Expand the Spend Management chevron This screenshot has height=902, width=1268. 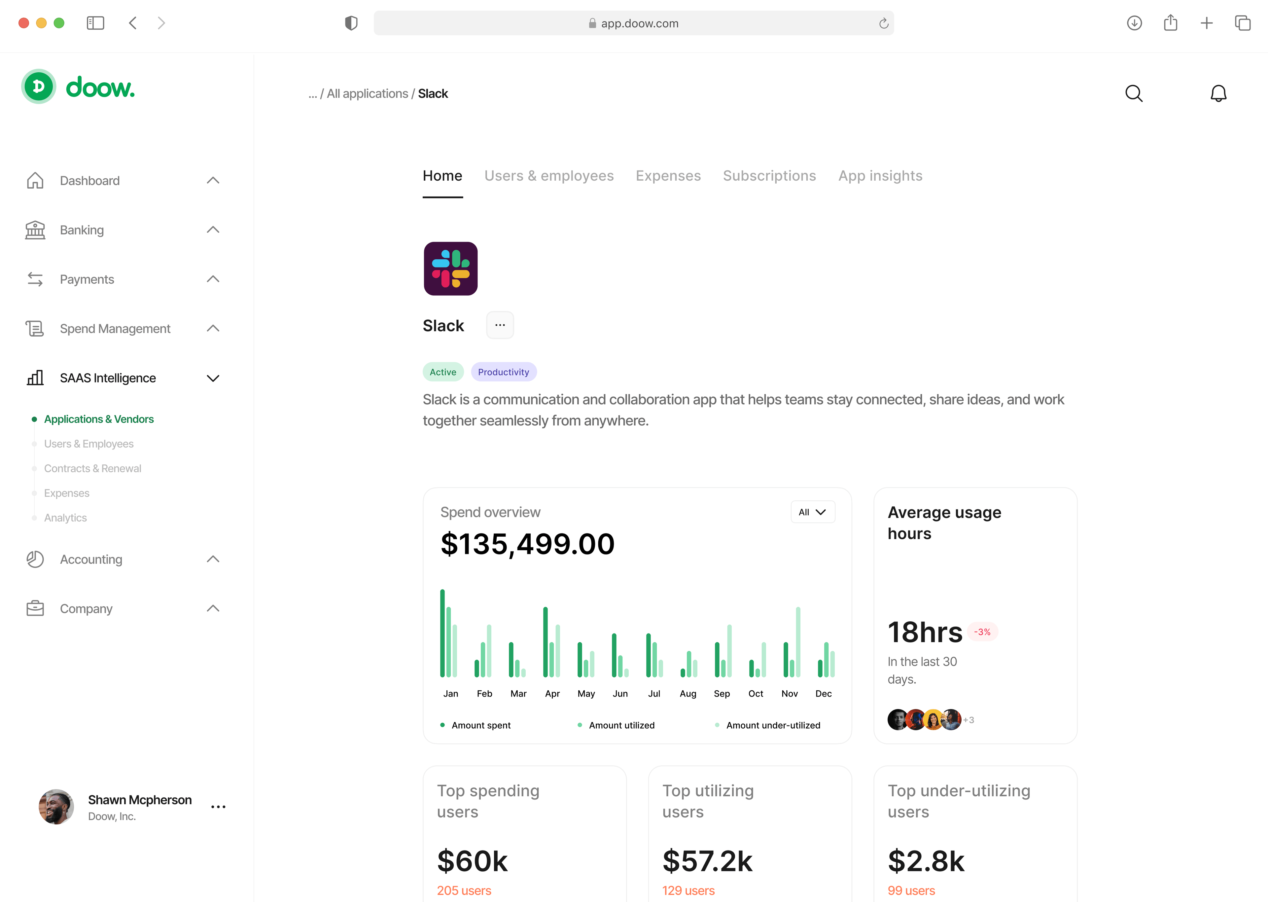[213, 328]
